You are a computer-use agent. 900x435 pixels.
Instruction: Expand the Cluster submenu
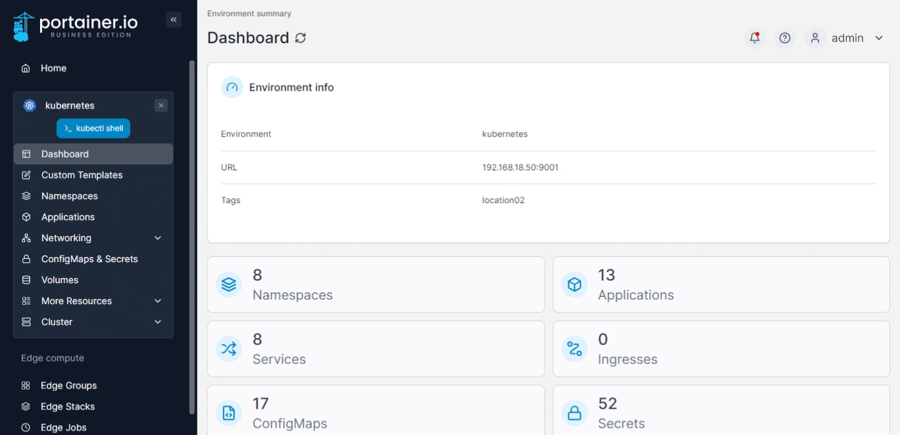[x=158, y=322]
